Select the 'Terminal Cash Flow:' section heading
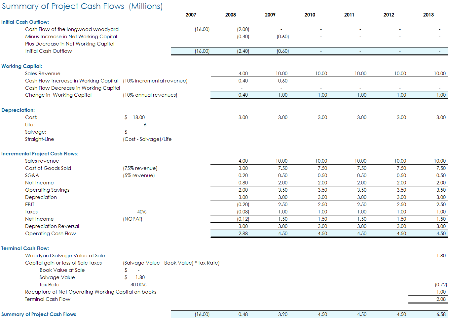The image size is (449, 319). tap(25, 248)
